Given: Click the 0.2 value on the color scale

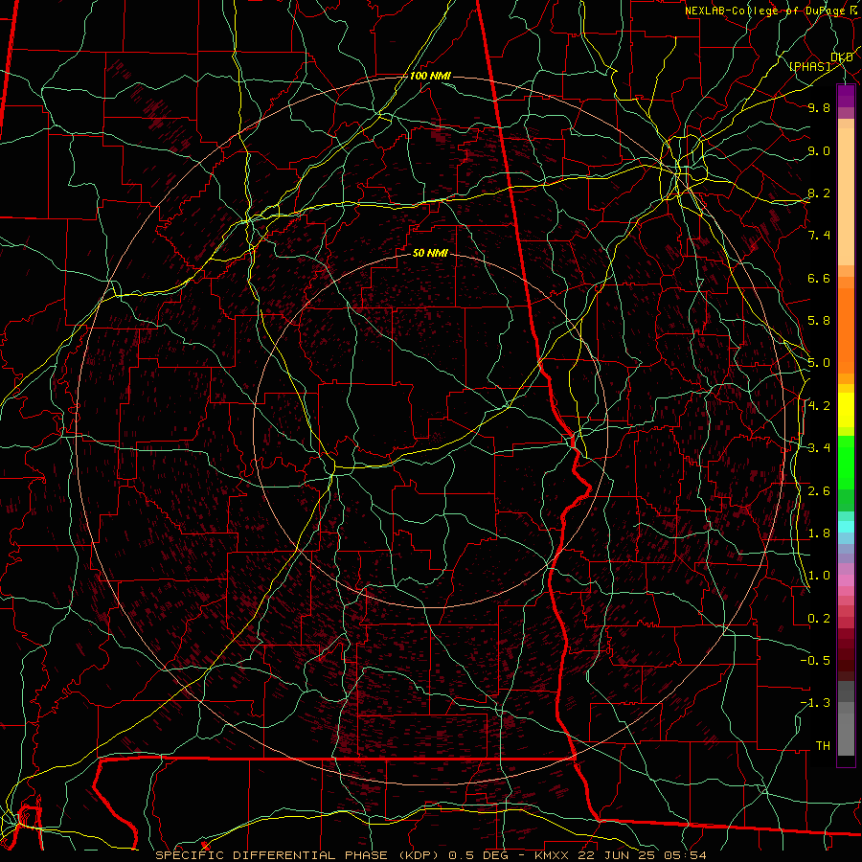Looking at the screenshot, I should click(819, 619).
